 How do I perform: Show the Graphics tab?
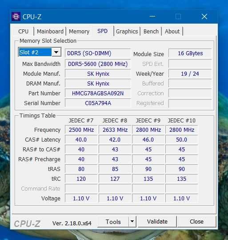coord(127,31)
